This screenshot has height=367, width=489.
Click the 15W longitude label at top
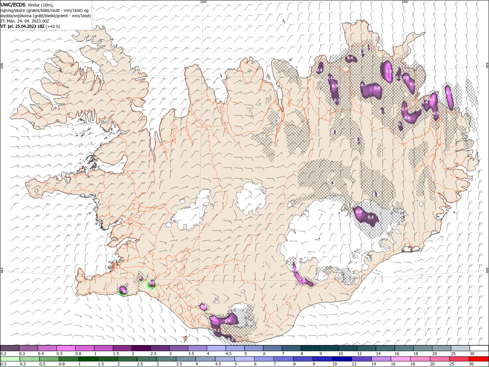404,2
